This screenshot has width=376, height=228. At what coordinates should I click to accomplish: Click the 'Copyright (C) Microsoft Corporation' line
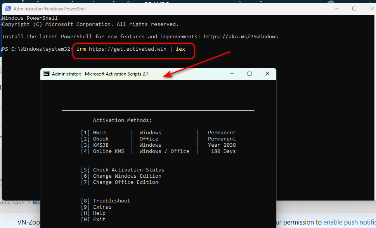[90, 24]
